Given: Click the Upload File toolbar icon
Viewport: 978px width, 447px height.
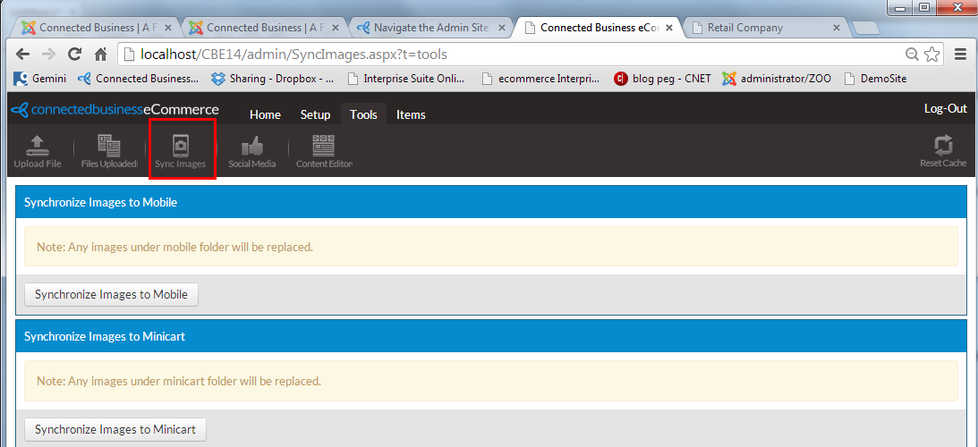Looking at the screenshot, I should [38, 151].
